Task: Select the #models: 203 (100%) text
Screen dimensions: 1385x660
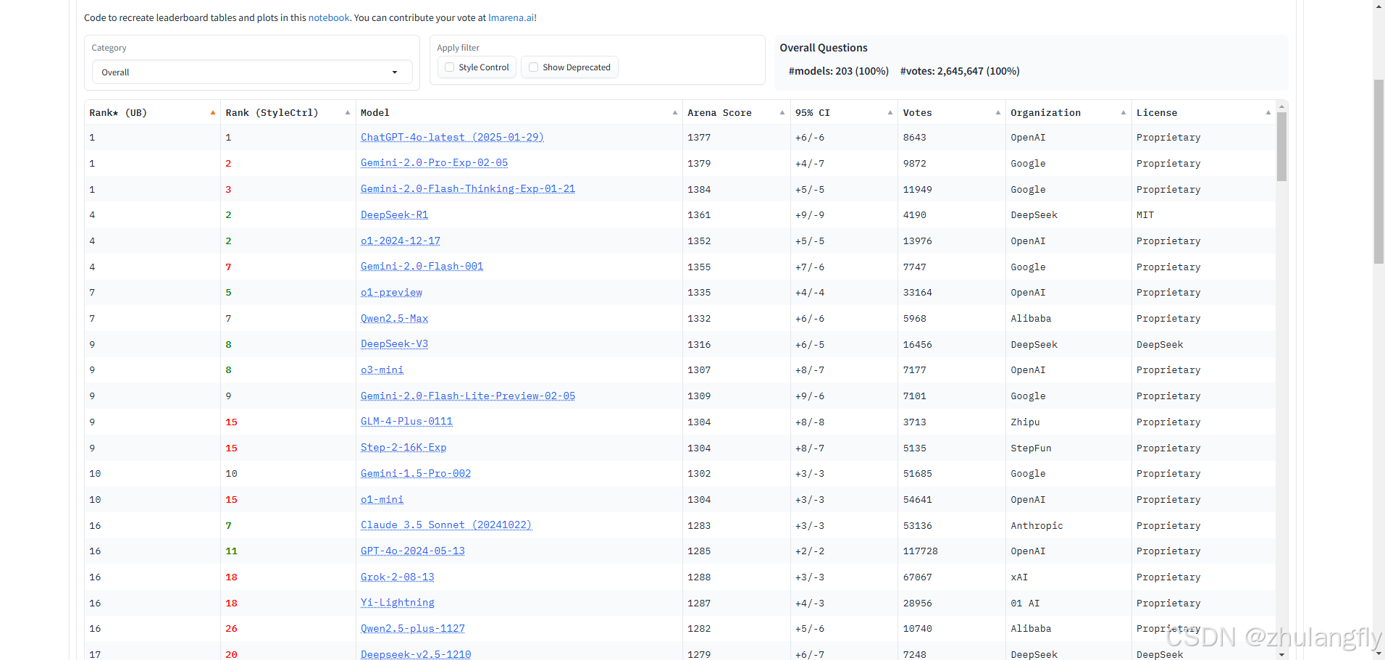Action: pos(838,71)
